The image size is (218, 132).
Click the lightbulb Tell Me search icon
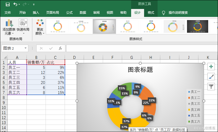[163, 13]
